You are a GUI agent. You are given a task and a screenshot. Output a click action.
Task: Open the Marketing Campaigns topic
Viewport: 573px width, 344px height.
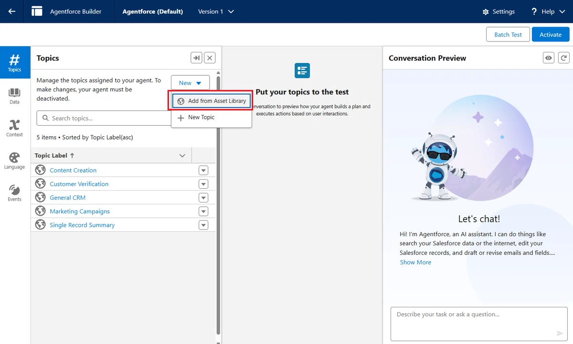tap(80, 211)
